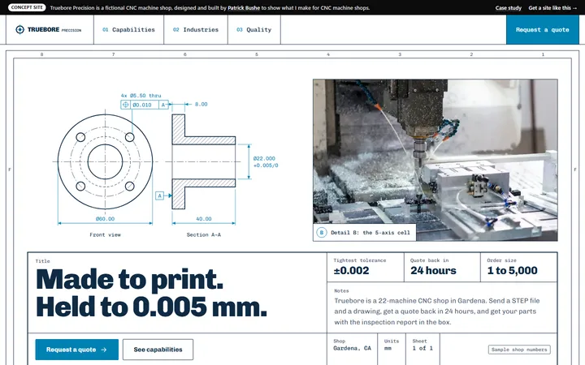
Task: Click the circled B detail icon
Action: [321, 233]
